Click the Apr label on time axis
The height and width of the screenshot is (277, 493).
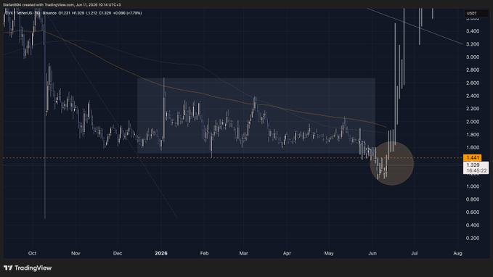(x=287, y=253)
